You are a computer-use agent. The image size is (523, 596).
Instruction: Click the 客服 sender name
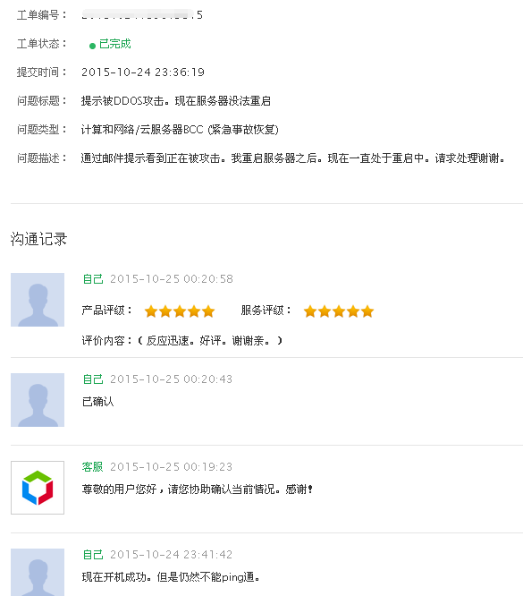tap(93, 467)
